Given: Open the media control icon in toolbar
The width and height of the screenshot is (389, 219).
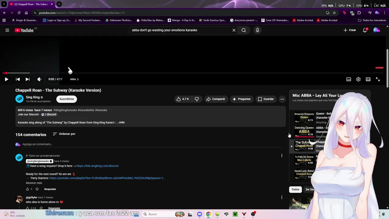Looking at the screenshot, I should coord(370,13).
